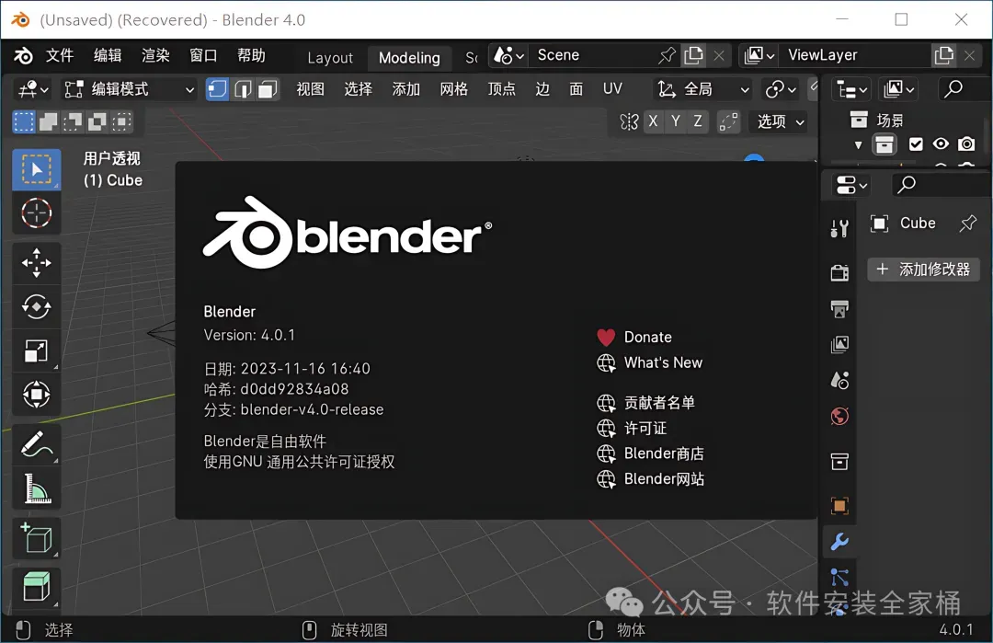
Task: Open outliner display mode dropdown
Action: click(851, 89)
